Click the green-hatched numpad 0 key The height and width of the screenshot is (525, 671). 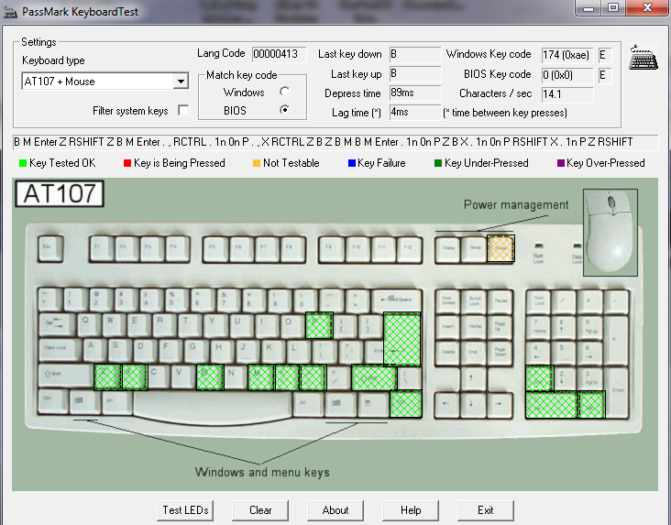[x=552, y=404]
